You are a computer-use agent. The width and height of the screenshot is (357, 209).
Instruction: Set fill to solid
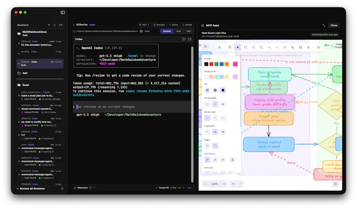(x=223, y=90)
